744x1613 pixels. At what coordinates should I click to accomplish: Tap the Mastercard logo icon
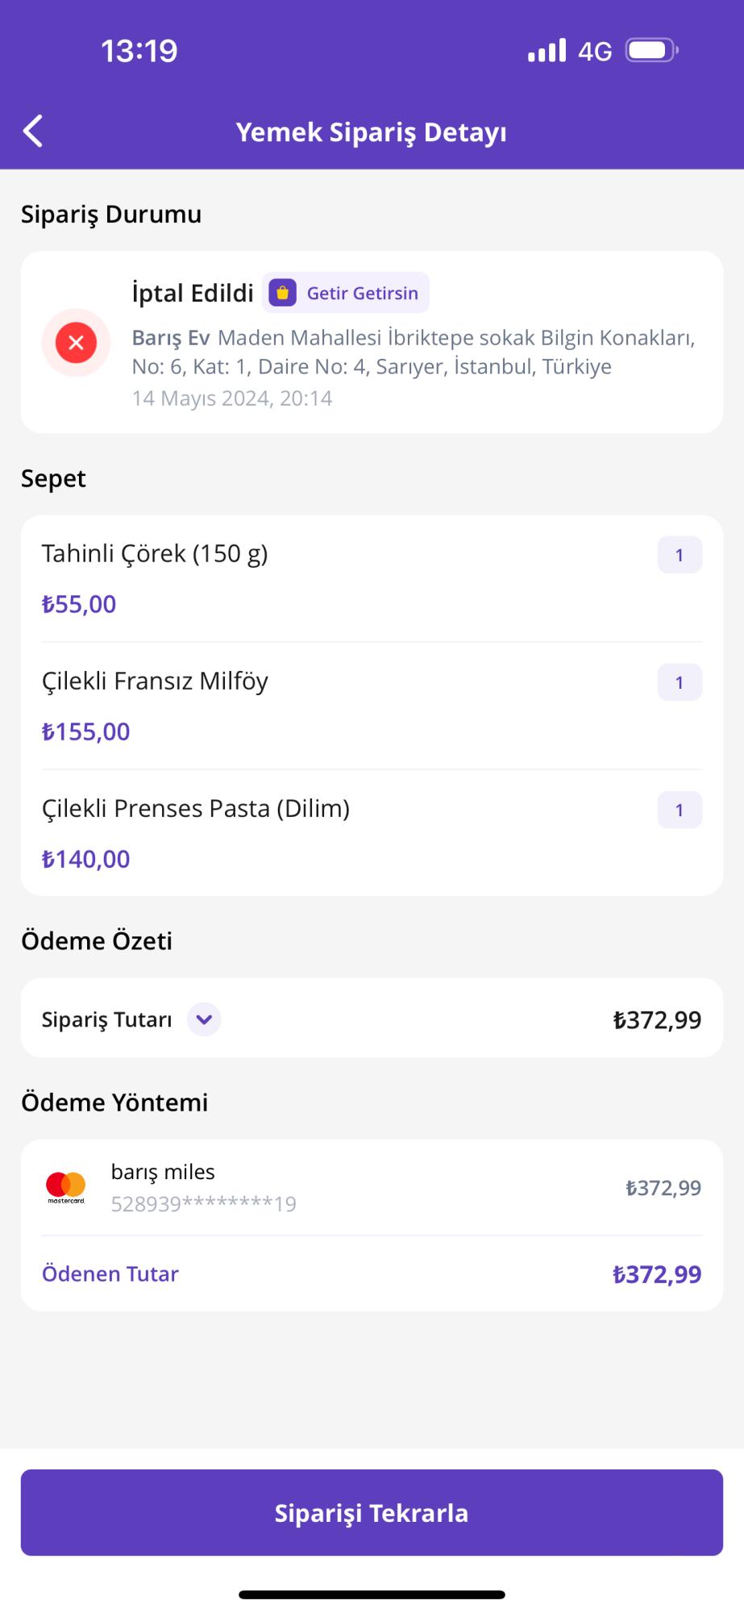(x=66, y=1187)
